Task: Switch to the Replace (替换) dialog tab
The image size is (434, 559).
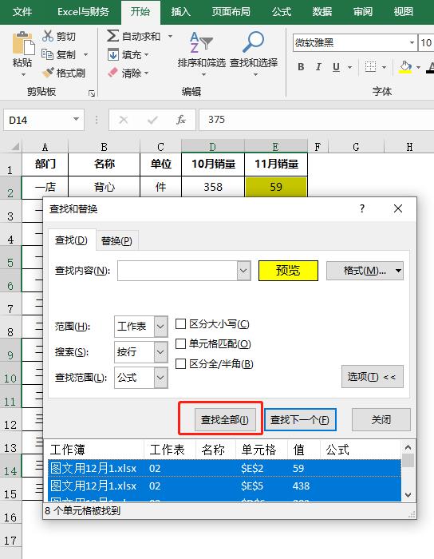Action: (116, 240)
